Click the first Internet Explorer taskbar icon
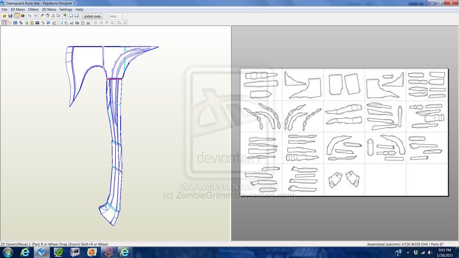Screen dimensions: 459x258 [x=25, y=252]
